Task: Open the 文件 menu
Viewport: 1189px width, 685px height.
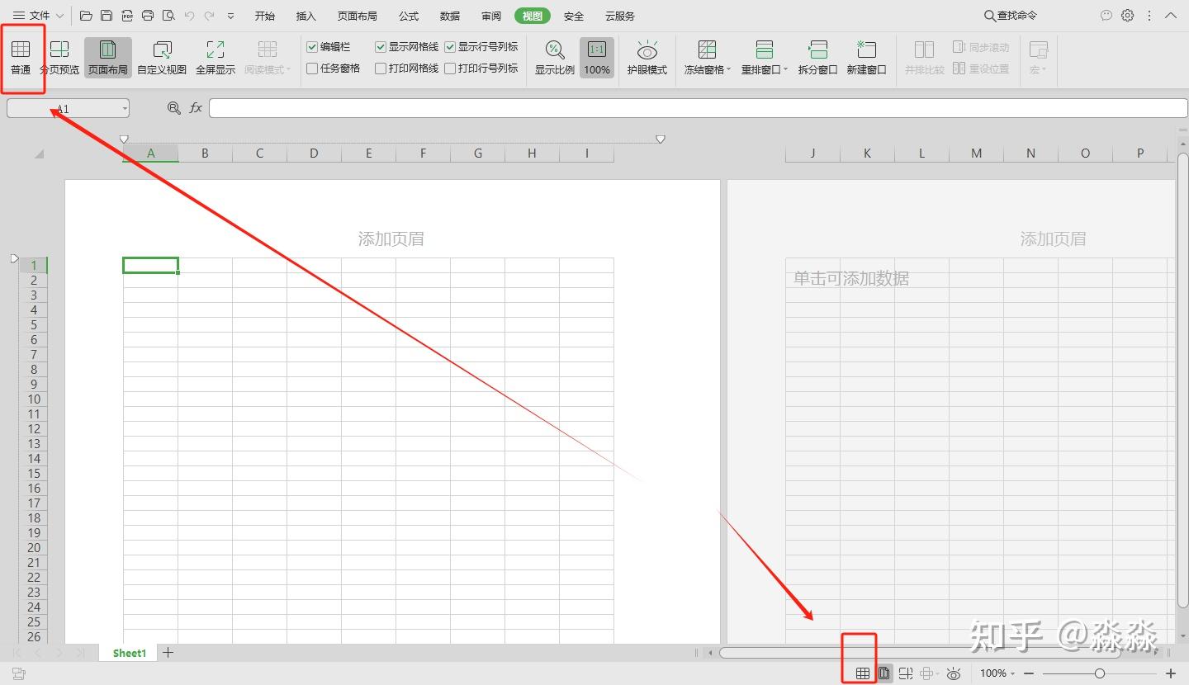Action: (38, 16)
